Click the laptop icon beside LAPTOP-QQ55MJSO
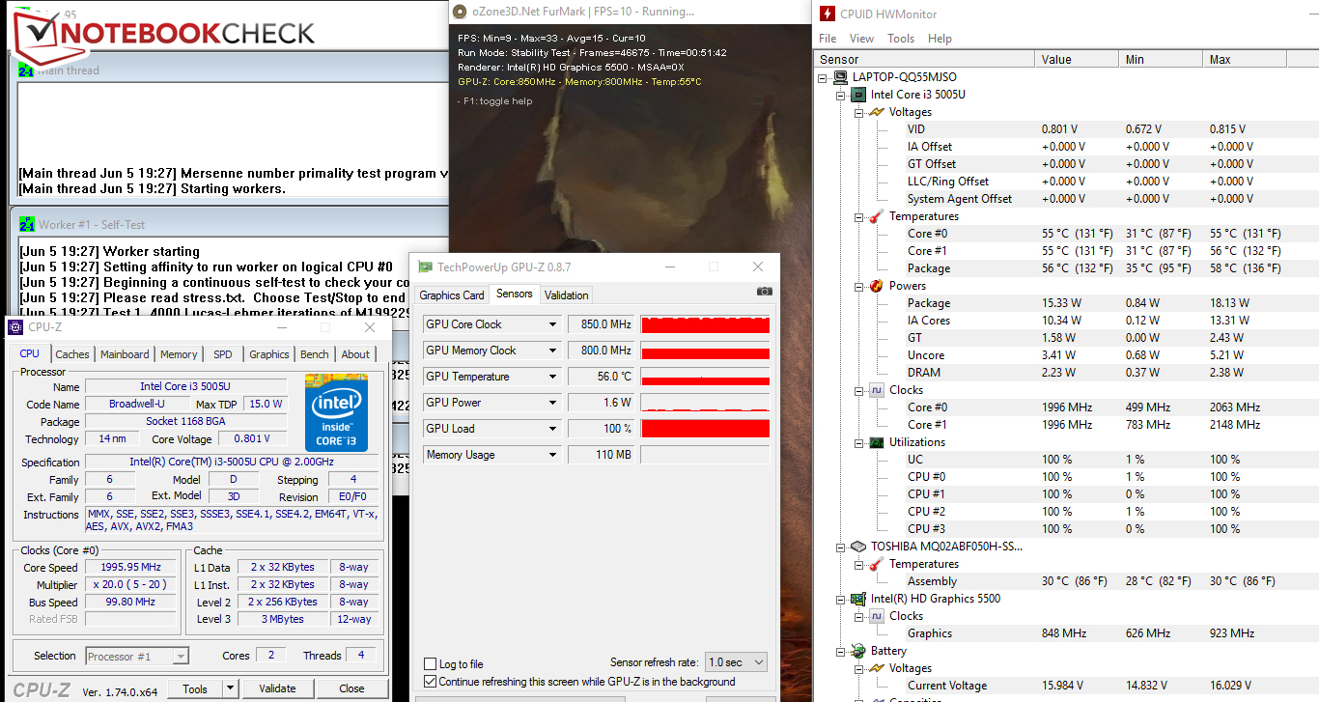Viewport: 1319px width, 702px height. point(841,77)
